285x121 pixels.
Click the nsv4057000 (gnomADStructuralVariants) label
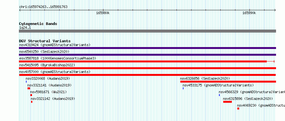[x=55, y=72]
